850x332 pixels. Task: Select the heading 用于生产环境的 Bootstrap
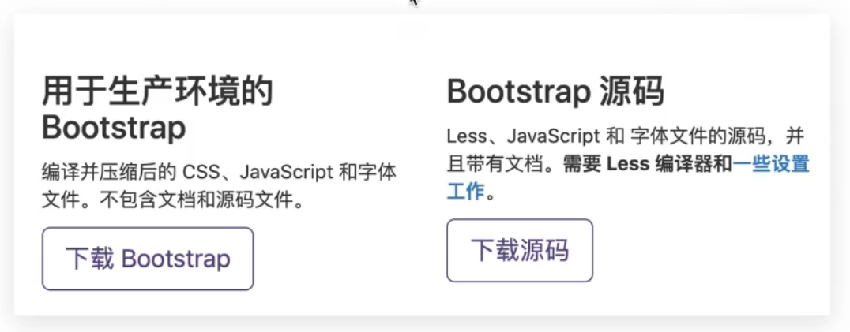[157, 110]
